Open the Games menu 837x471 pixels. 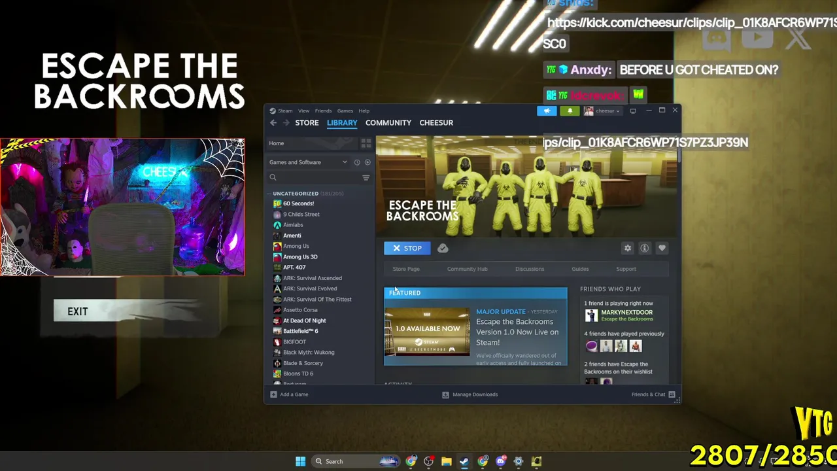[x=345, y=111]
